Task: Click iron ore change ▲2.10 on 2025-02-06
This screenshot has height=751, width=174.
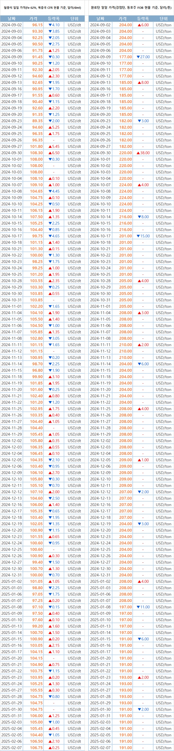Action: point(54,741)
